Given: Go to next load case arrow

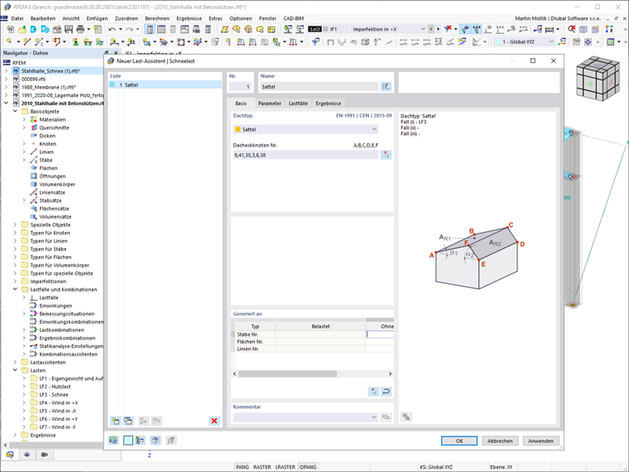Looking at the screenshot, I should coord(438,29).
